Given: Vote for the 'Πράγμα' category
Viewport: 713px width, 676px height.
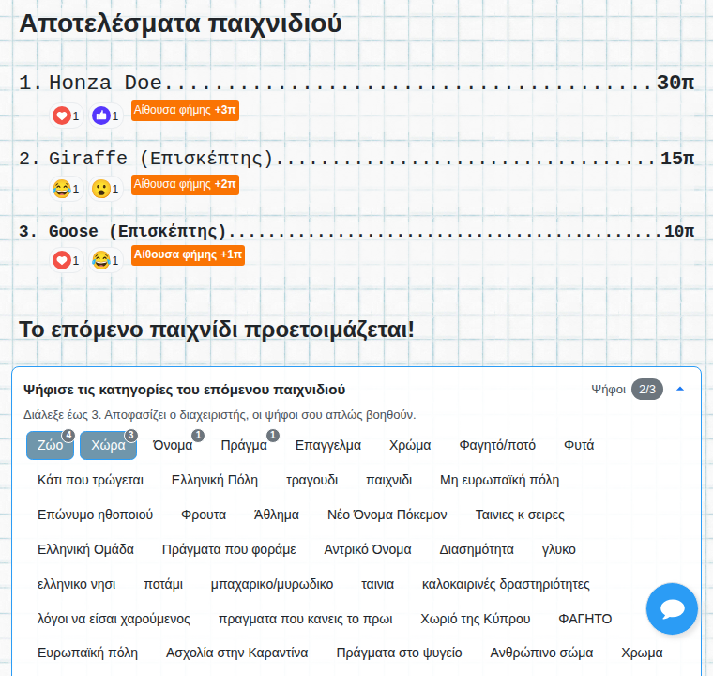Looking at the screenshot, I should [x=244, y=445].
